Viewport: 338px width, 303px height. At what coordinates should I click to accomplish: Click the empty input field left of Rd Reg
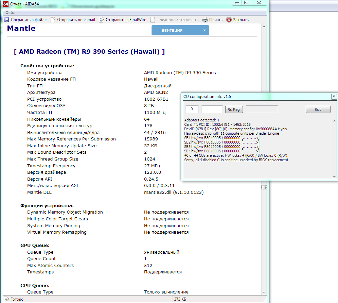tap(212, 109)
